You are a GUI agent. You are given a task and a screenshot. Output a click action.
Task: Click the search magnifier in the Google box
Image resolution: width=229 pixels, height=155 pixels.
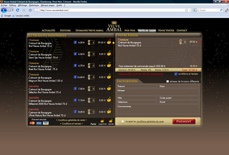[x=221, y=10]
